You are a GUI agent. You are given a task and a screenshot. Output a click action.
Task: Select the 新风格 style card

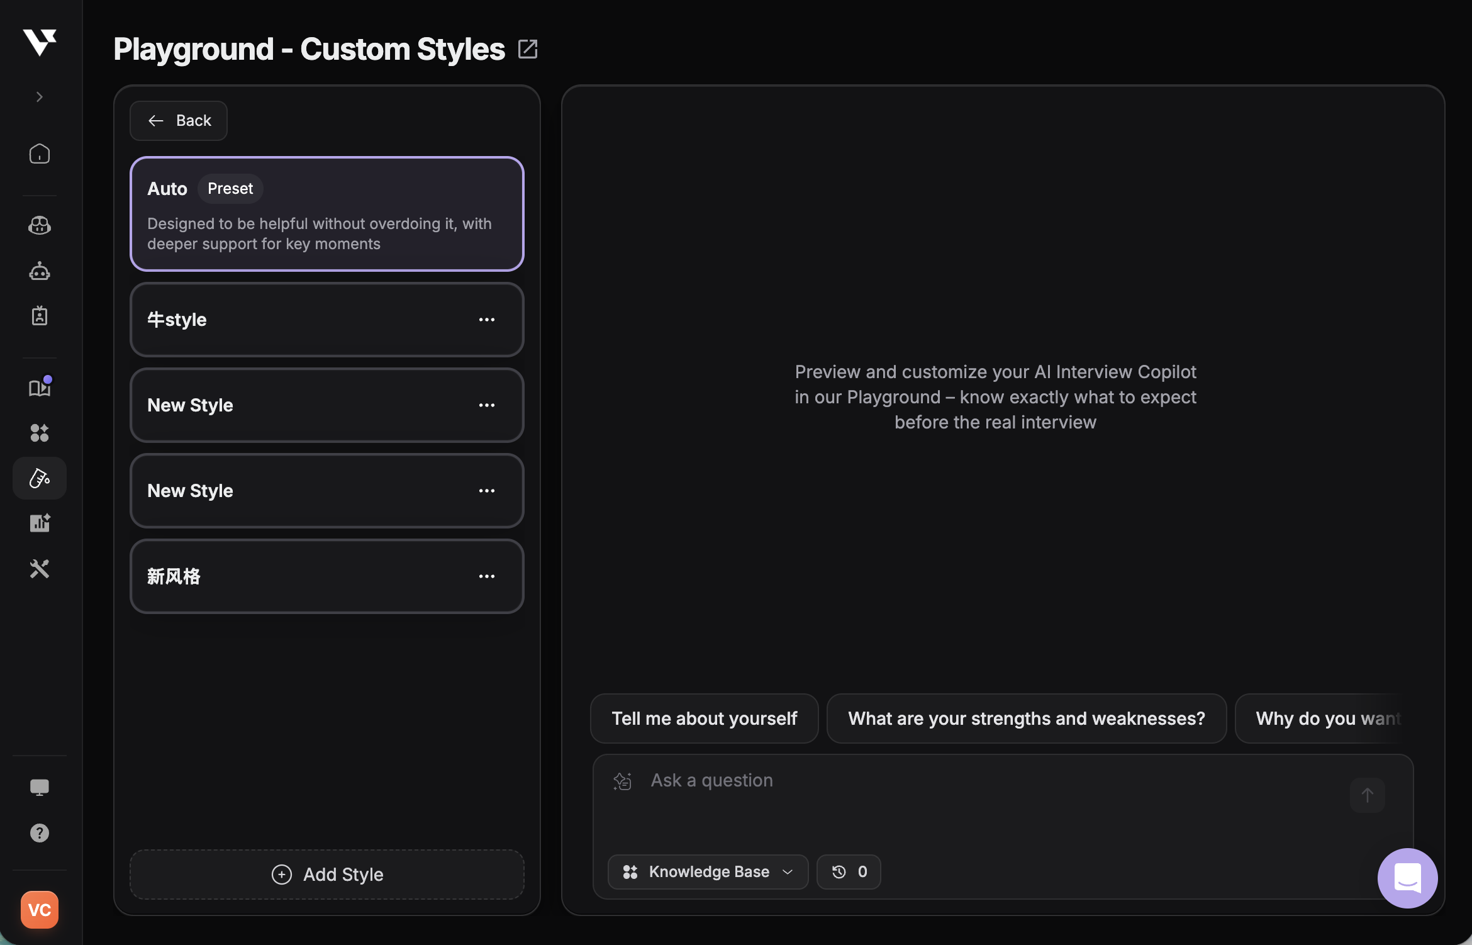pos(327,576)
